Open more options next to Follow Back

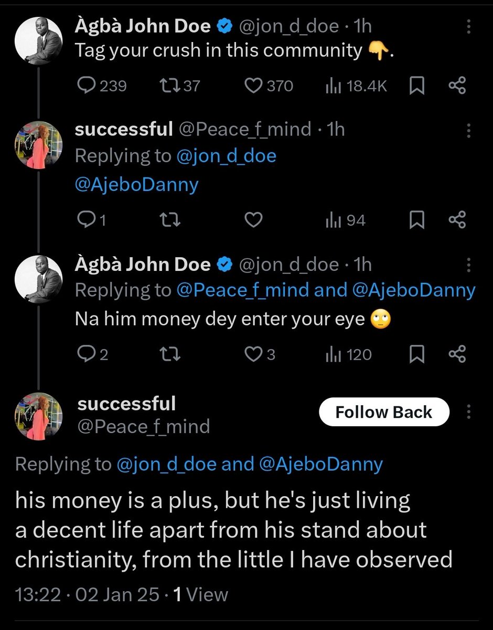[x=468, y=412]
